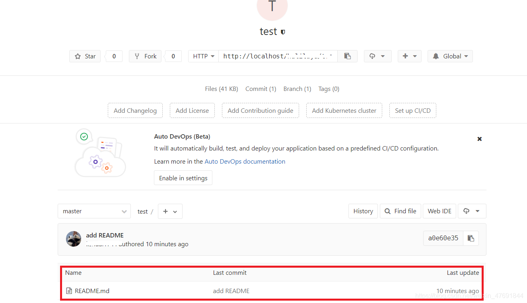Open the Global notification dropdown
This screenshot has width=527, height=303.
[450, 56]
